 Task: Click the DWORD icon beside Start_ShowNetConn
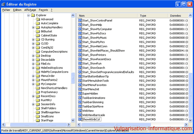[80, 46]
